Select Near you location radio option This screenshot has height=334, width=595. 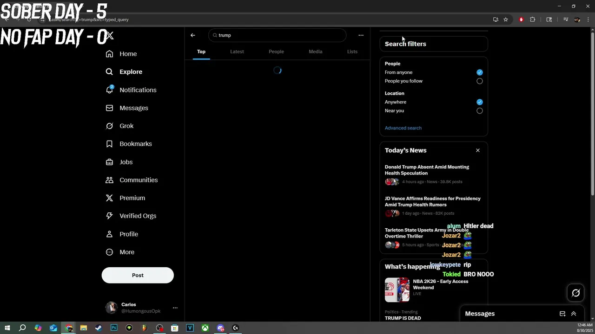click(x=480, y=111)
